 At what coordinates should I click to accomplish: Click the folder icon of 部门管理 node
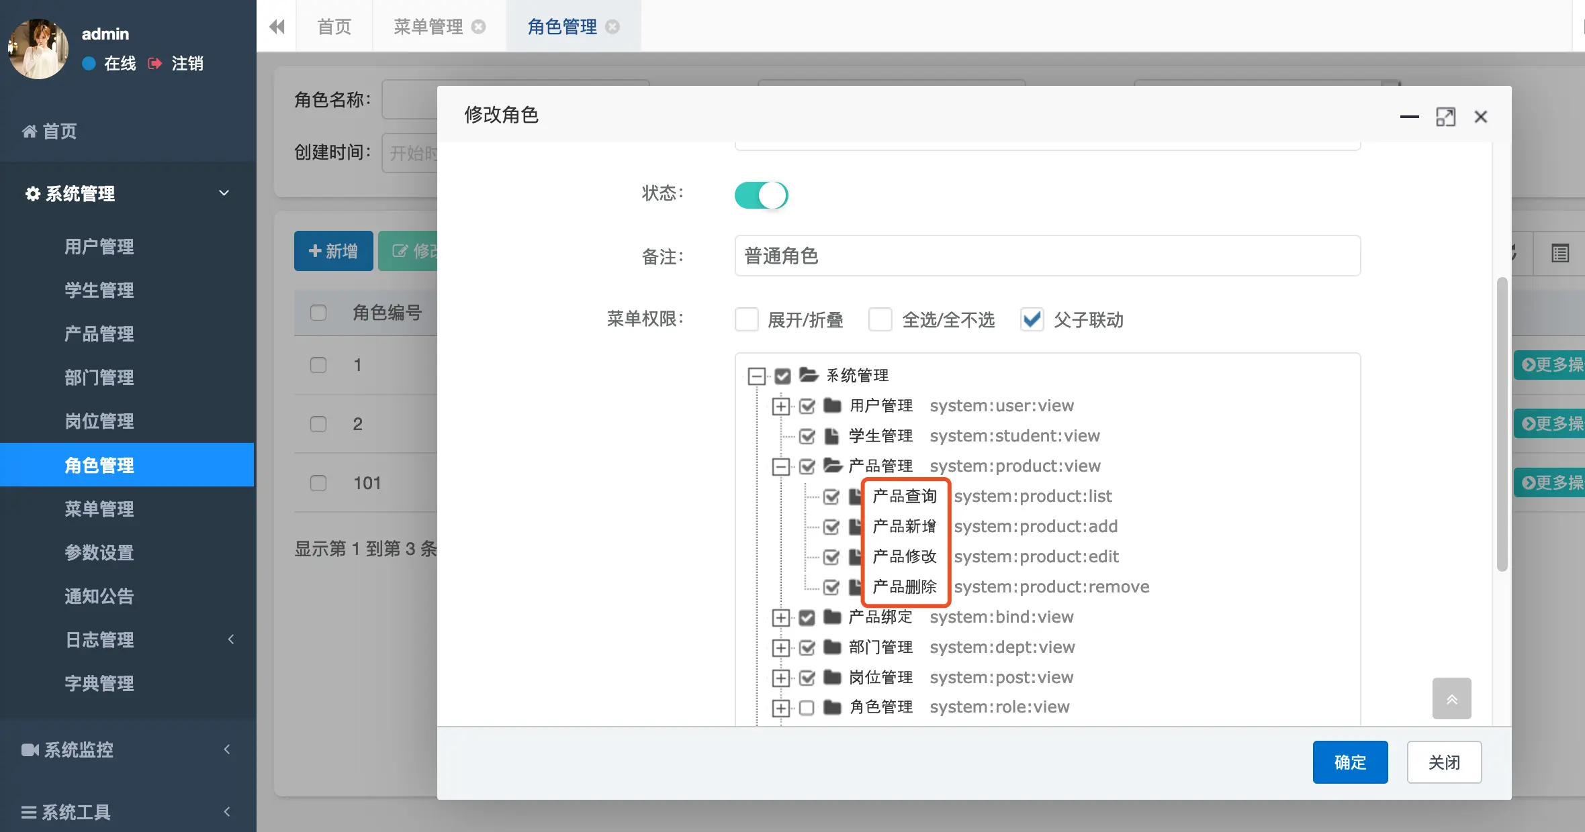point(833,647)
